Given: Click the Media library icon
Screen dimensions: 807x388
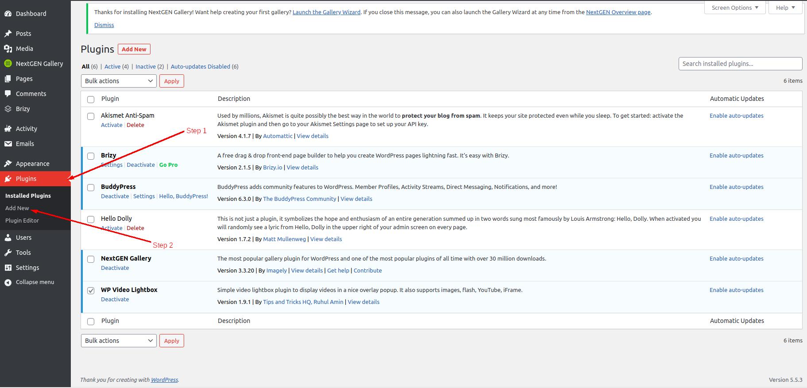Looking at the screenshot, I should [x=8, y=49].
